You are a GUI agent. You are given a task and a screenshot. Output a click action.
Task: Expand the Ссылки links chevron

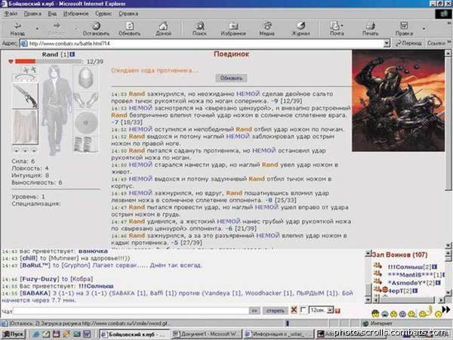point(449,42)
